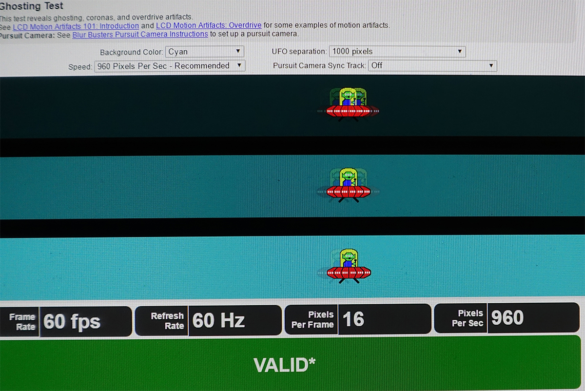Click the green VALID* status bar
585x391 pixels.
[x=291, y=363]
